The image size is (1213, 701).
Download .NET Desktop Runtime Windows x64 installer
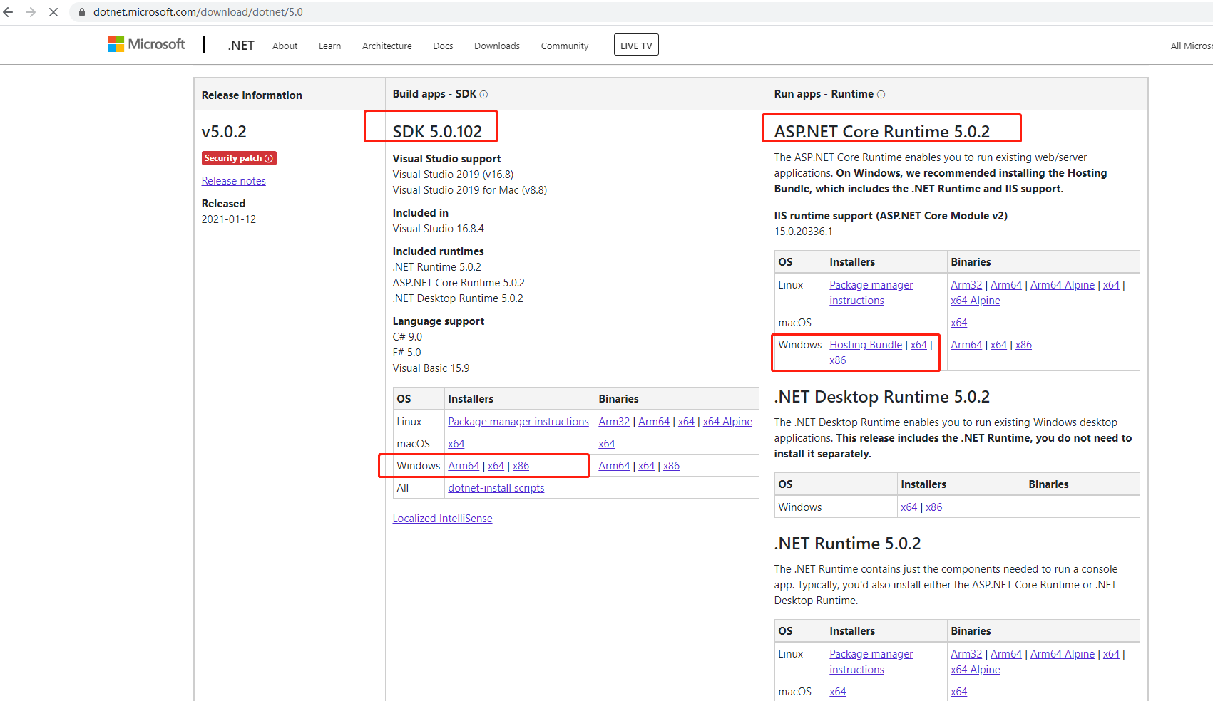click(909, 507)
